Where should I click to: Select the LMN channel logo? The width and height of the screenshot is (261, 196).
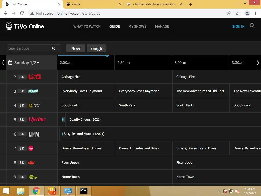coord(34,134)
